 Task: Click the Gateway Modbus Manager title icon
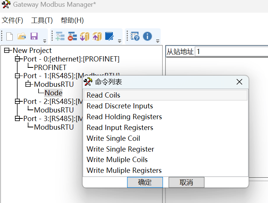(6, 4)
